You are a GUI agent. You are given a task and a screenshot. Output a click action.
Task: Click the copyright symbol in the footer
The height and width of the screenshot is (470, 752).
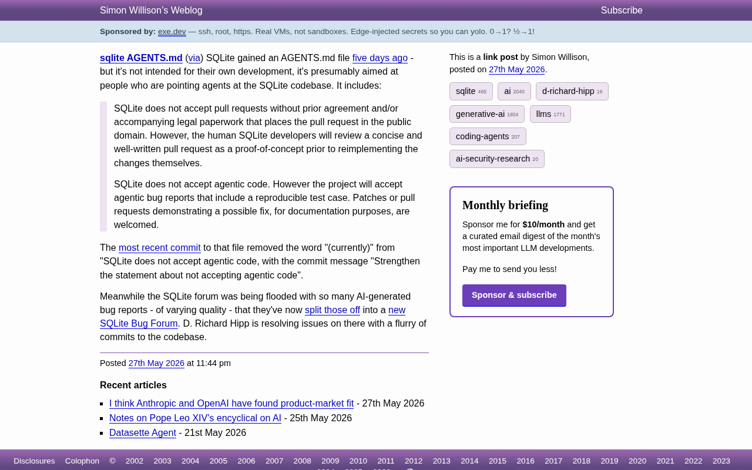tap(112, 461)
